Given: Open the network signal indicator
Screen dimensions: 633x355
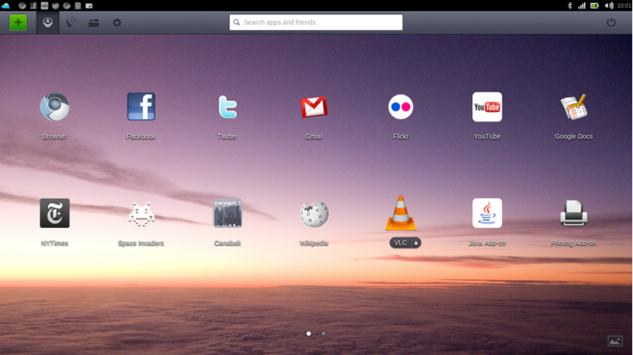Looking at the screenshot, I should [x=582, y=6].
